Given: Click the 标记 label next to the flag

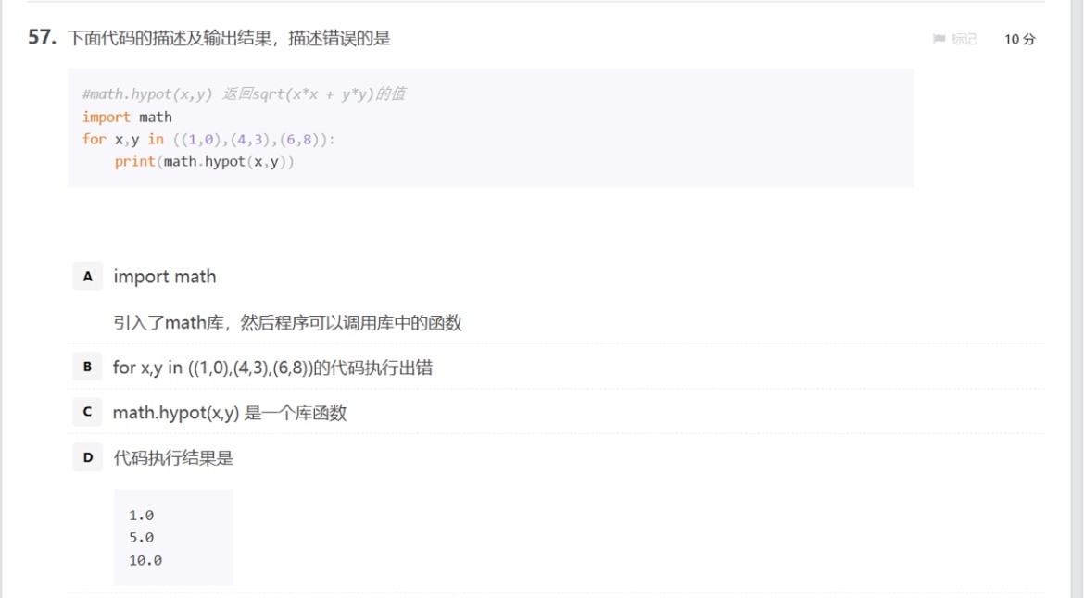Looking at the screenshot, I should [964, 40].
